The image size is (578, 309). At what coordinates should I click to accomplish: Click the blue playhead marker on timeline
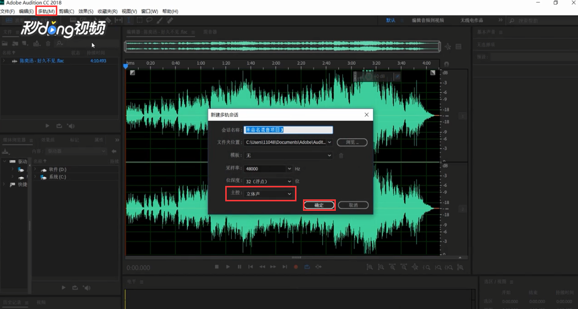point(126,66)
